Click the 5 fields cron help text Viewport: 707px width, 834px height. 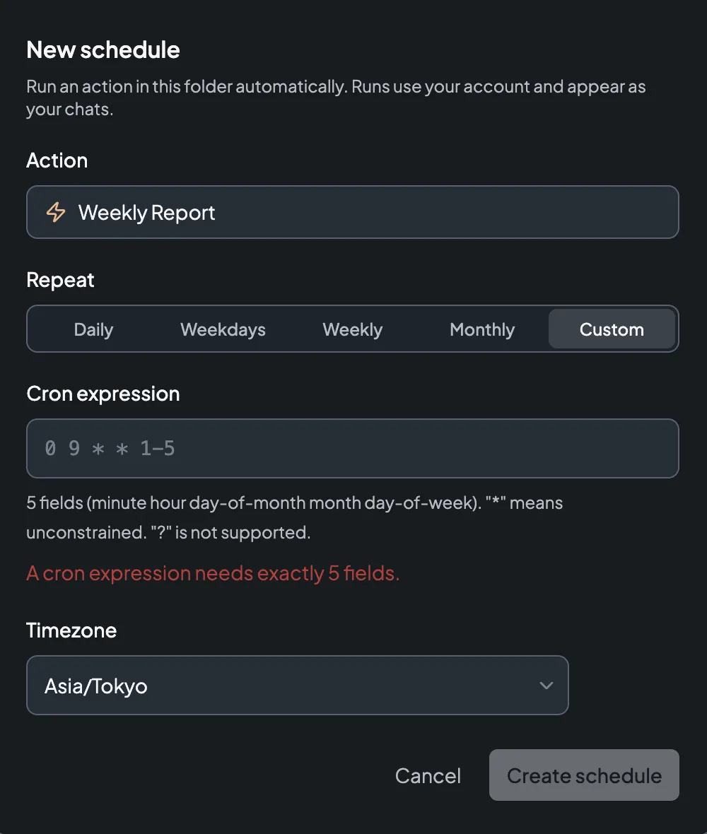point(295,517)
